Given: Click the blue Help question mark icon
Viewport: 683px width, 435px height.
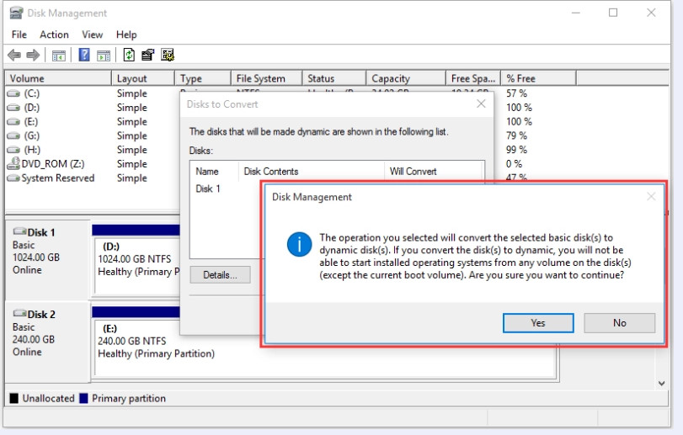Looking at the screenshot, I should (84, 55).
